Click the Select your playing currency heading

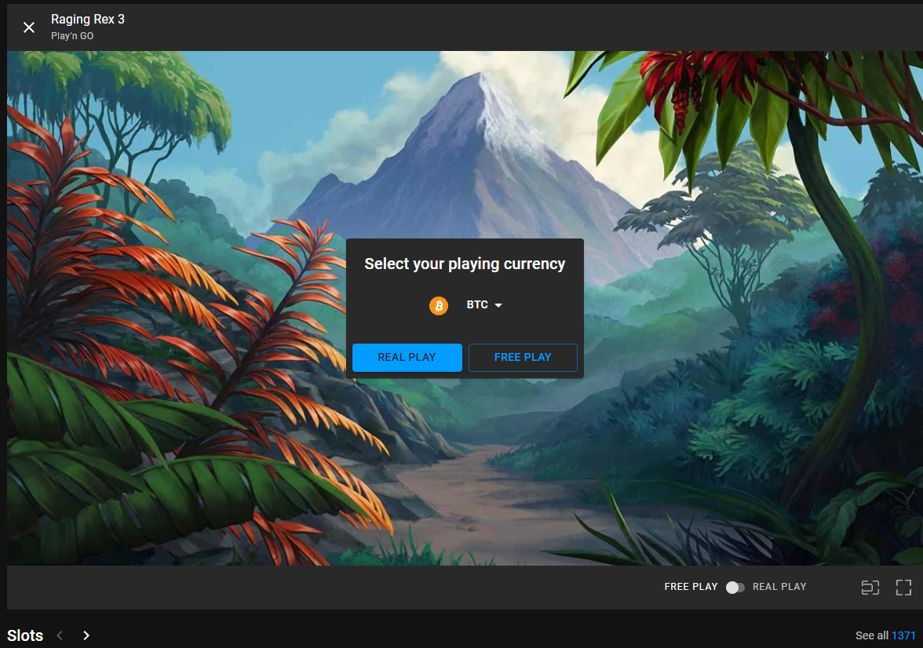point(465,264)
